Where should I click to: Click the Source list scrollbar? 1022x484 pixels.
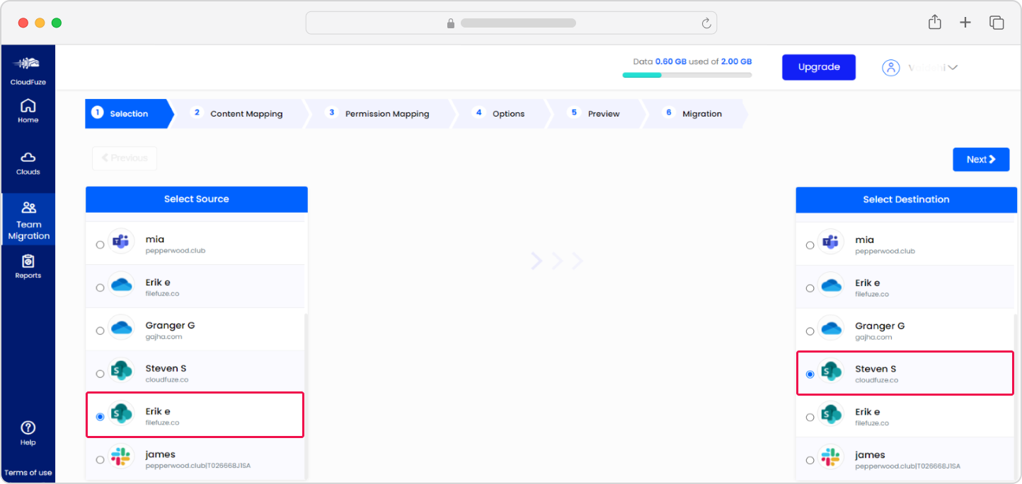click(x=306, y=396)
